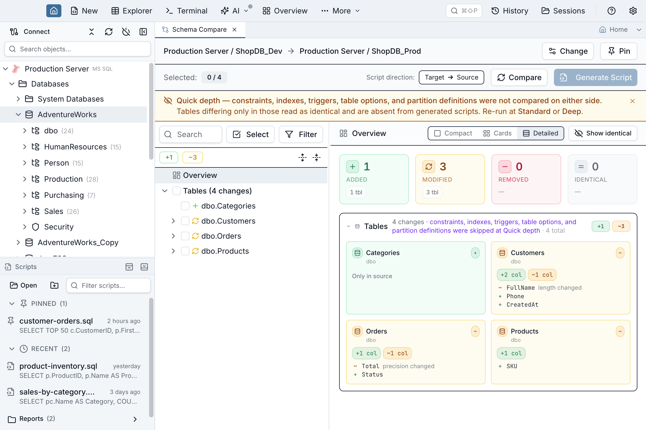
Task: Click the Home icon button
Action: click(x=54, y=11)
